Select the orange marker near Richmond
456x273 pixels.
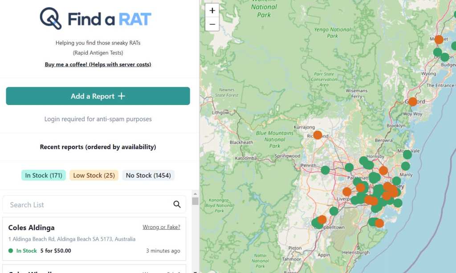coord(318,135)
